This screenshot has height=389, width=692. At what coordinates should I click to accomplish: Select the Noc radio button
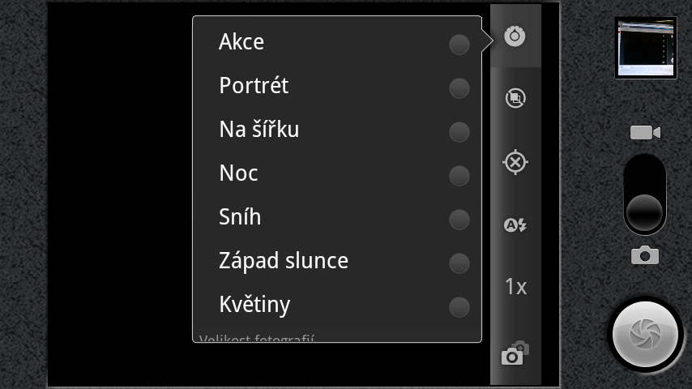[459, 176]
